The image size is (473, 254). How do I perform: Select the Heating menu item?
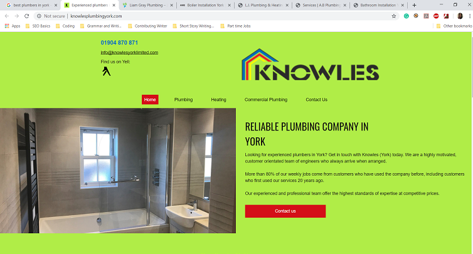click(218, 100)
